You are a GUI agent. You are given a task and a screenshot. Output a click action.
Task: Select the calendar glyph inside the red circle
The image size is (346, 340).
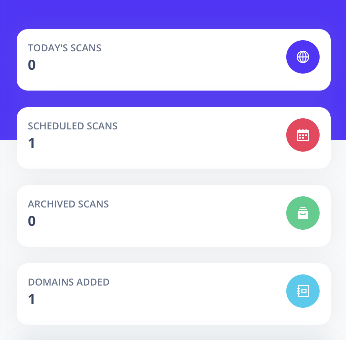[x=303, y=135]
